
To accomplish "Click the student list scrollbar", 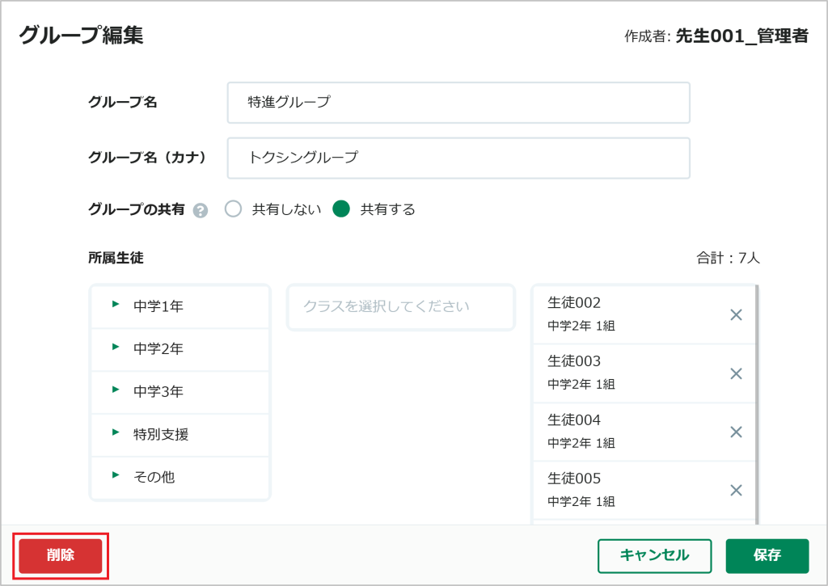I will [757, 404].
